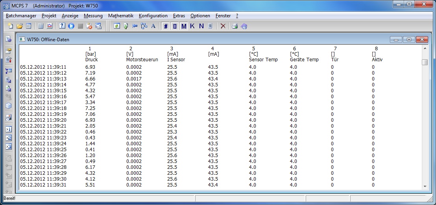Toggle the 'K' toolbar button

(192, 26)
